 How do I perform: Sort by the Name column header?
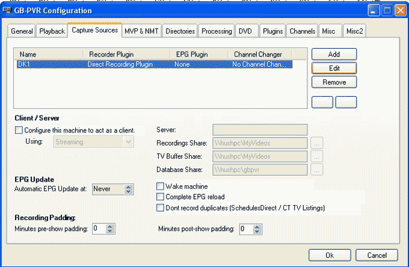click(49, 54)
